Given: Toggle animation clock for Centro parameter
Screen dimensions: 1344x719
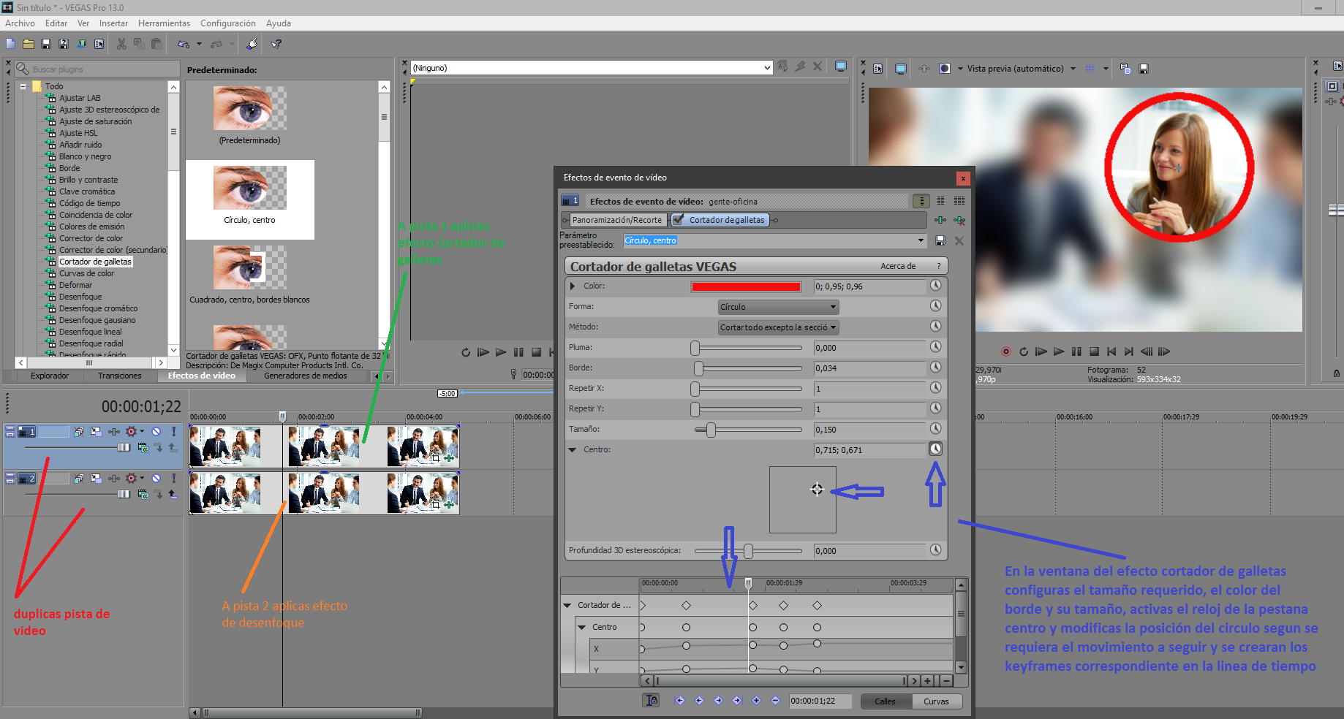Looking at the screenshot, I should pyautogui.click(x=935, y=449).
